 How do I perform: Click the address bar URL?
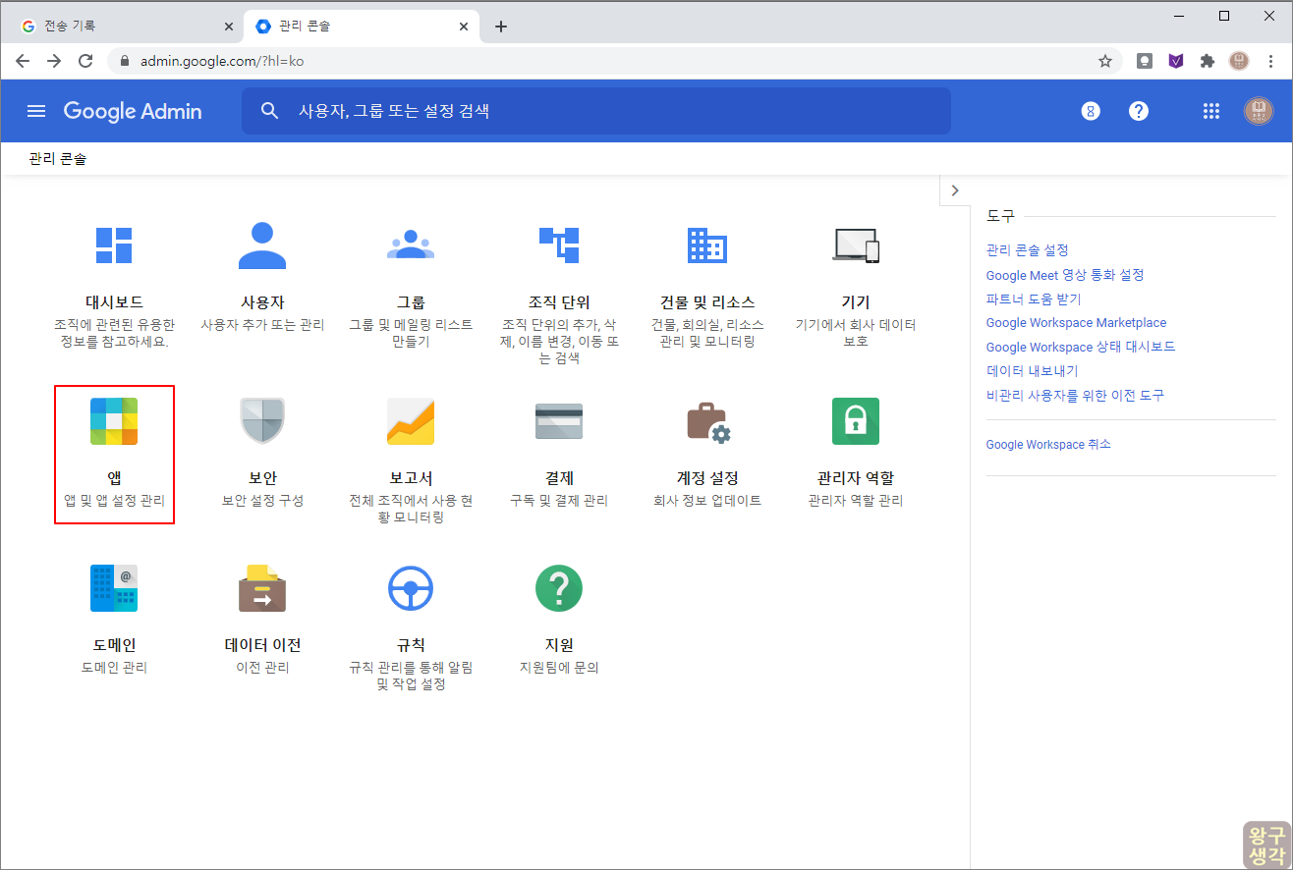pos(222,61)
